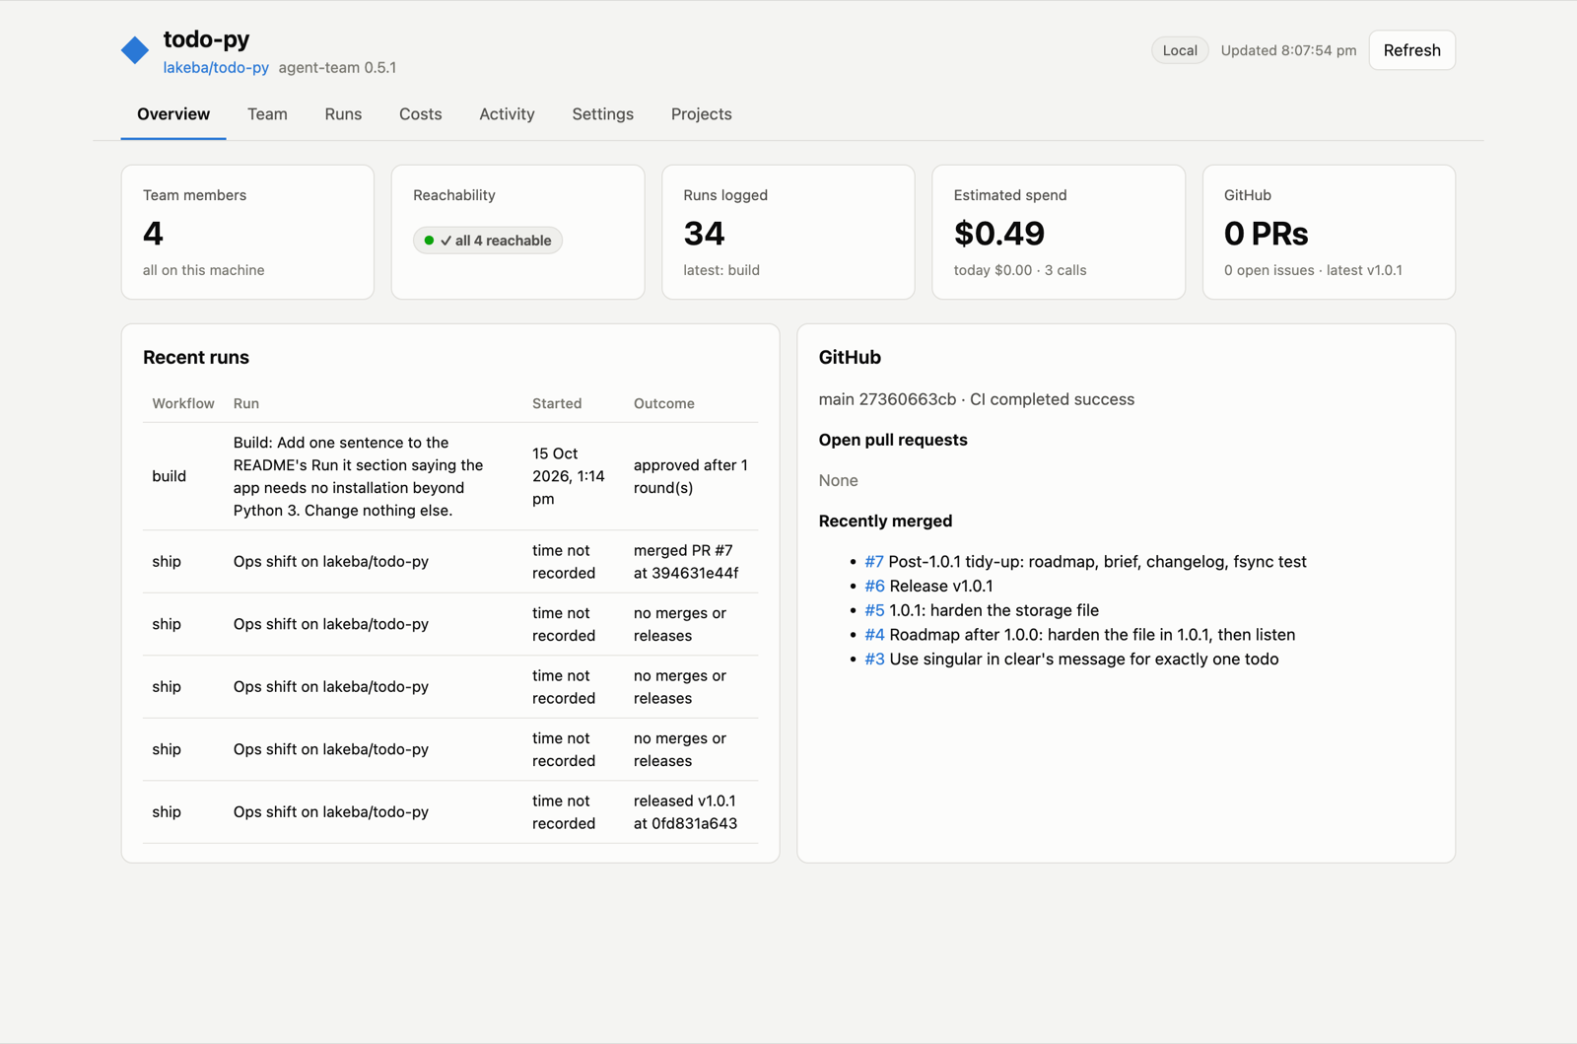
Task: View the Activity tab
Action: point(507,114)
